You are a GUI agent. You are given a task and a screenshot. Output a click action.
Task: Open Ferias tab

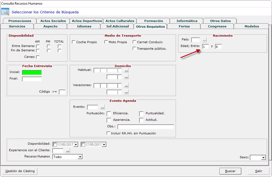coord(184,26)
